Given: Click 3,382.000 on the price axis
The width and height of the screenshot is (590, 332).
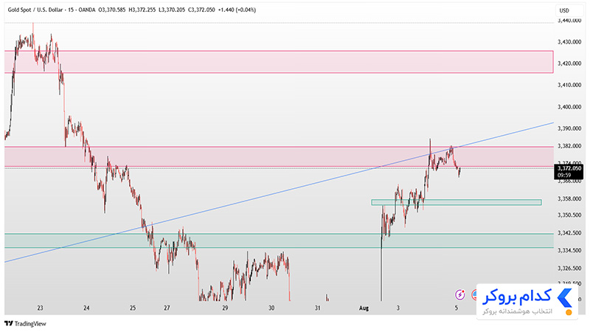Looking at the screenshot, I should [x=569, y=145].
